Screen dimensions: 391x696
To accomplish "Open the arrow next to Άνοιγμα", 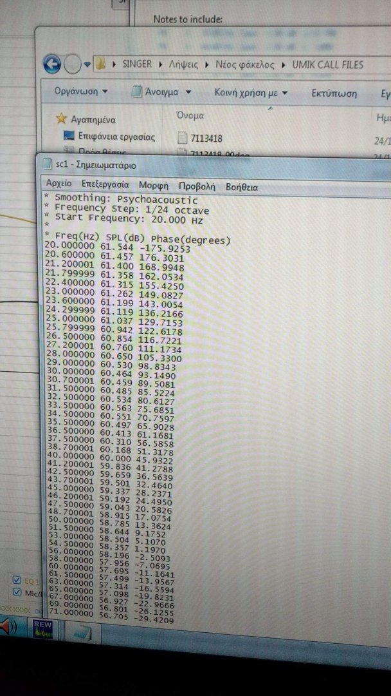I will point(188,92).
